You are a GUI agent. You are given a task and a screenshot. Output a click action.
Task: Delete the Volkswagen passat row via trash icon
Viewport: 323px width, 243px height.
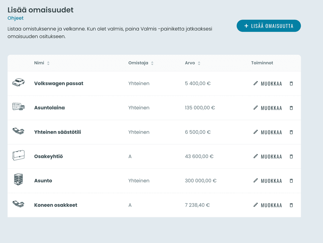(x=291, y=84)
